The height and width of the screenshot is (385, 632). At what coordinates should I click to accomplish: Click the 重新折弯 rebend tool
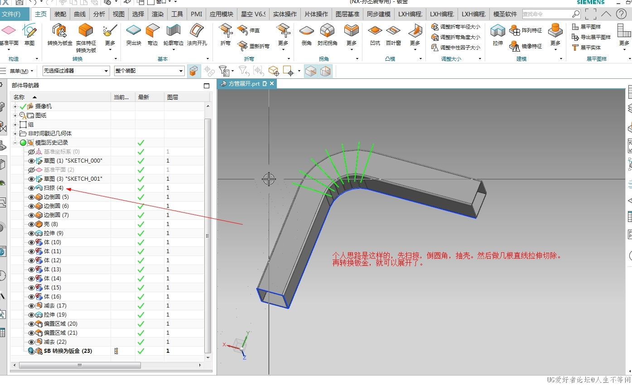tap(254, 46)
